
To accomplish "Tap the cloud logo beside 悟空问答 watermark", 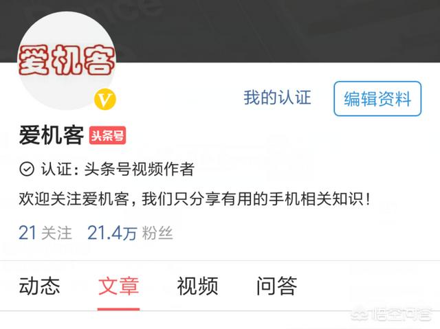I will (x=360, y=315).
